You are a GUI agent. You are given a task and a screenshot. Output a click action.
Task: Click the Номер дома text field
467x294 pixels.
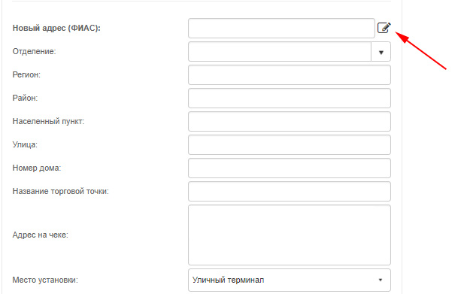(290, 168)
